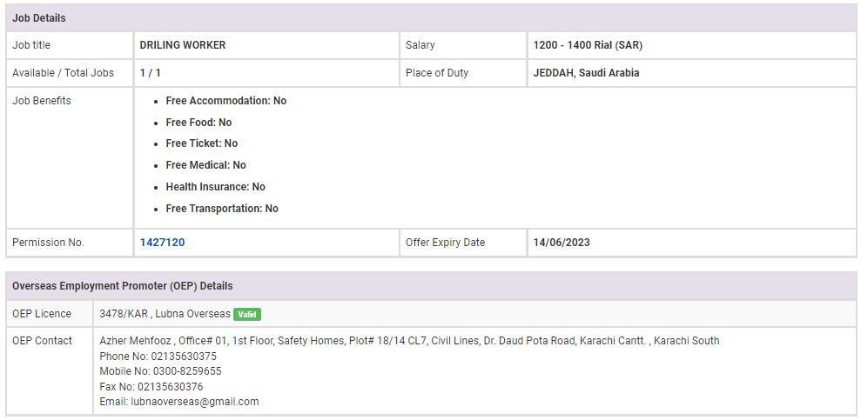This screenshot has height=420, width=861.
Task: Click the lubnaoverseas@gmail.com email address
Action: (194, 402)
